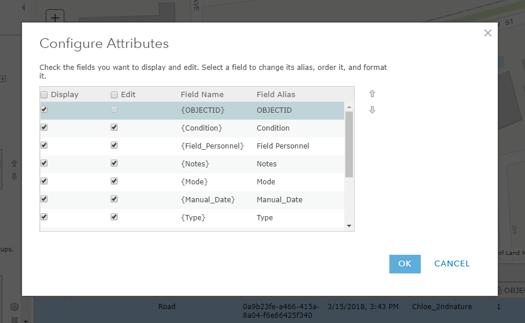The image size is (525, 323).
Task: Confirm changes with the OK button
Action: 404,263
